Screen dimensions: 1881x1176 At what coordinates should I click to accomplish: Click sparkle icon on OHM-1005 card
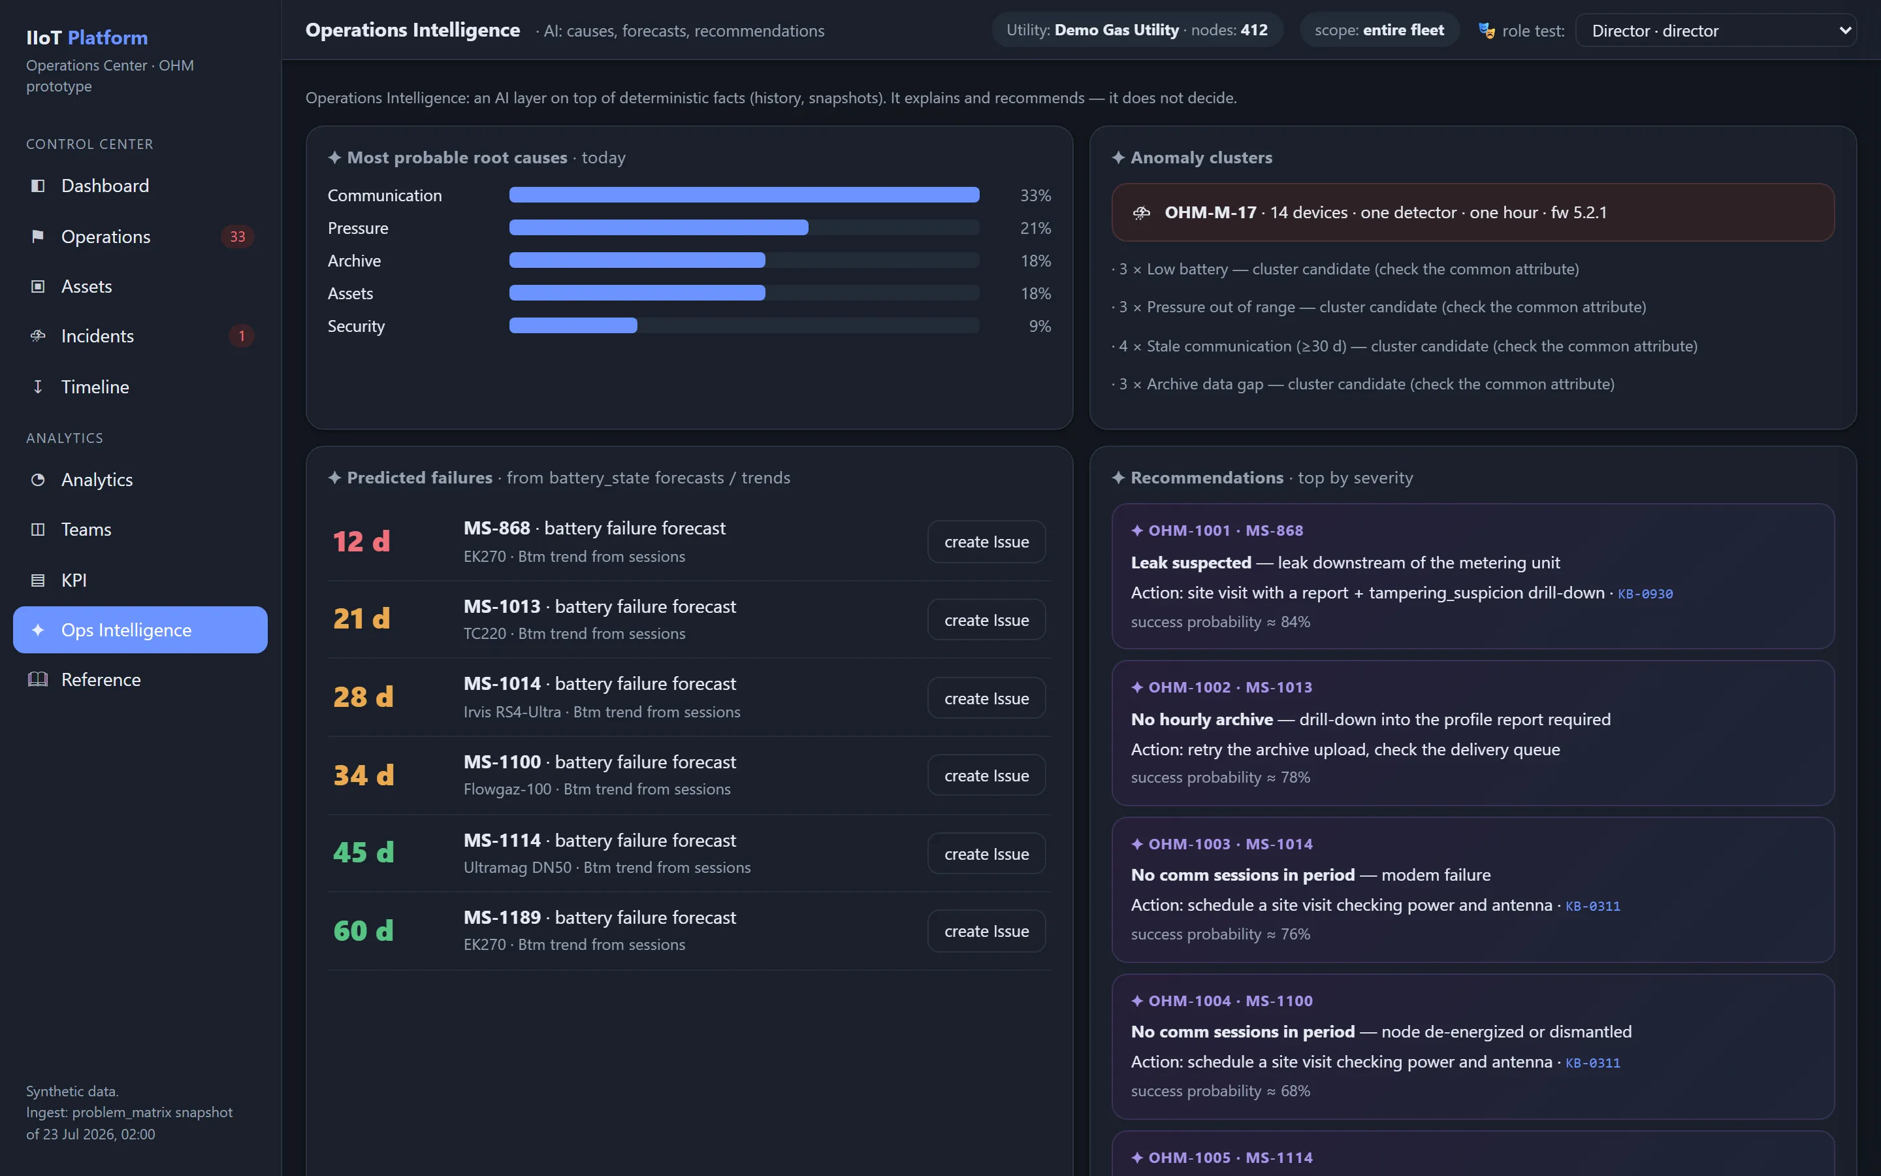click(1137, 1157)
